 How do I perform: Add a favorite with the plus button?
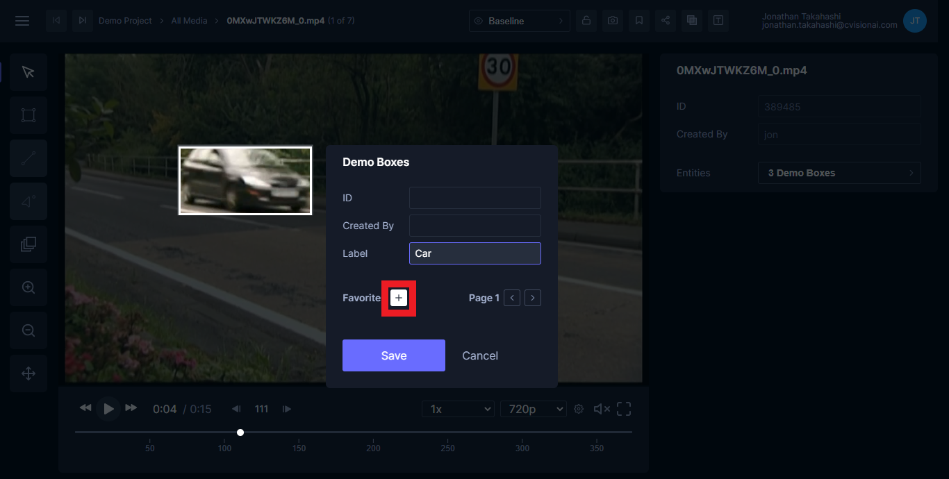(x=399, y=298)
